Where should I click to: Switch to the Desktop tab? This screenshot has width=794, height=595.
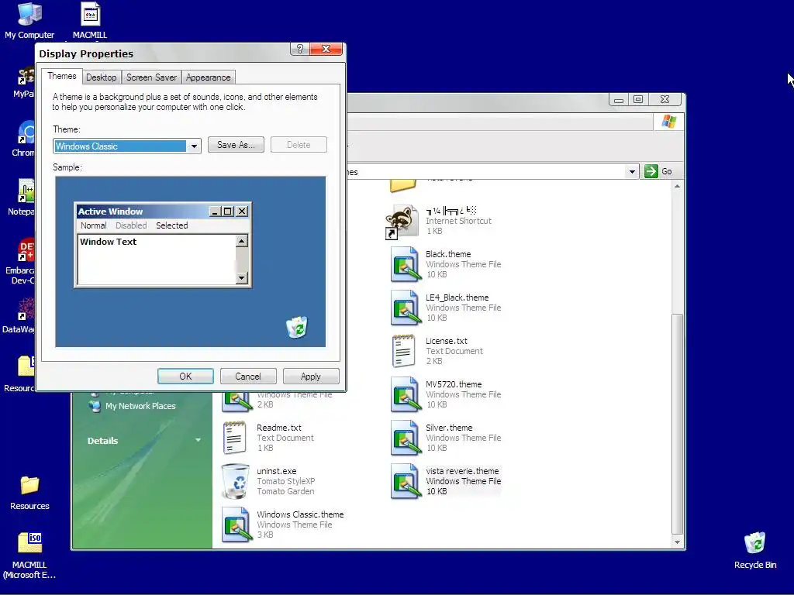pos(102,77)
